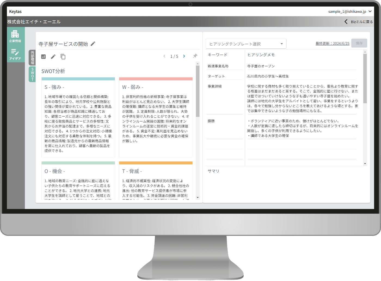Click the 株式会社エイチ・エーエル company name
The image size is (381, 281).
34,22
